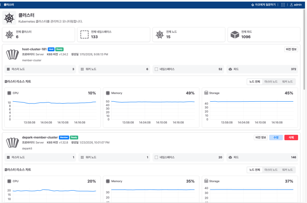Click host-cluster-181 워커 노드 icon

82,69
